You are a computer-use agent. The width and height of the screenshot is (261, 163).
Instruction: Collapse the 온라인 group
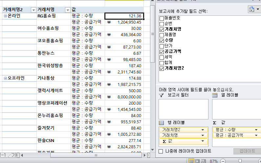[x=5, y=16]
